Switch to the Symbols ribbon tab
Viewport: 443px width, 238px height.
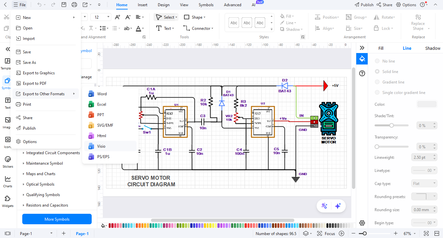click(206, 5)
